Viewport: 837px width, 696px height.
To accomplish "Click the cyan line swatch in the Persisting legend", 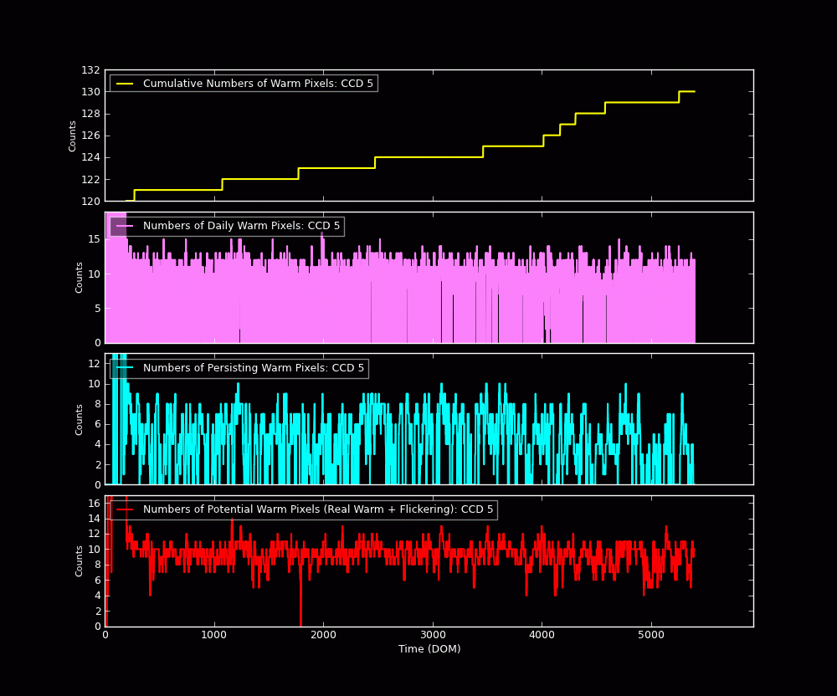I will [125, 368].
